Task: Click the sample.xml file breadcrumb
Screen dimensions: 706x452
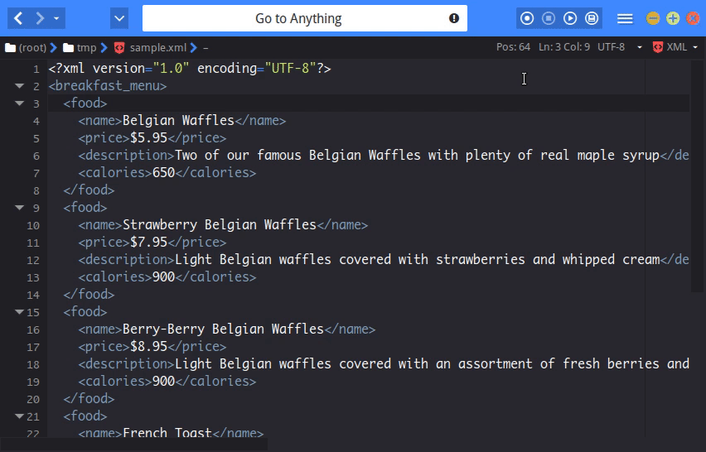Action: tap(158, 47)
